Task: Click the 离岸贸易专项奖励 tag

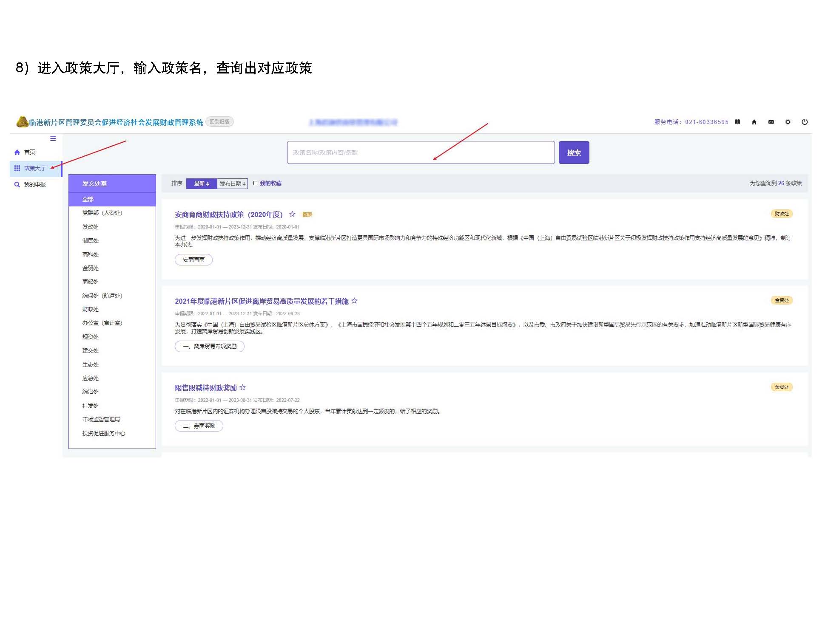Action: click(x=209, y=346)
